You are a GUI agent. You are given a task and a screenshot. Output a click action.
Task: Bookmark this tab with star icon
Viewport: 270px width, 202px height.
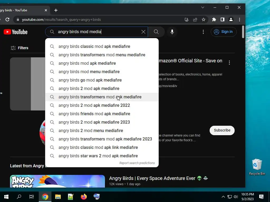tap(204, 19)
